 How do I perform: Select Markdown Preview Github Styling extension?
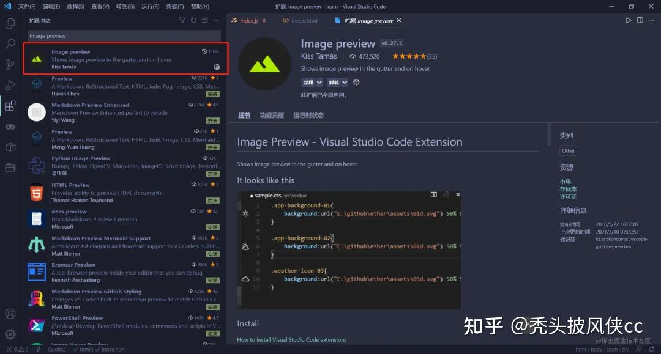[124, 299]
